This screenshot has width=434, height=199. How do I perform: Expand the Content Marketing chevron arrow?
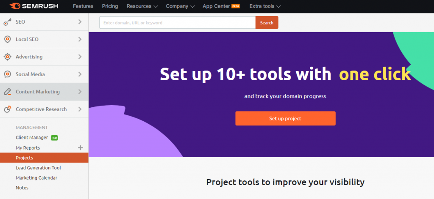click(80, 92)
